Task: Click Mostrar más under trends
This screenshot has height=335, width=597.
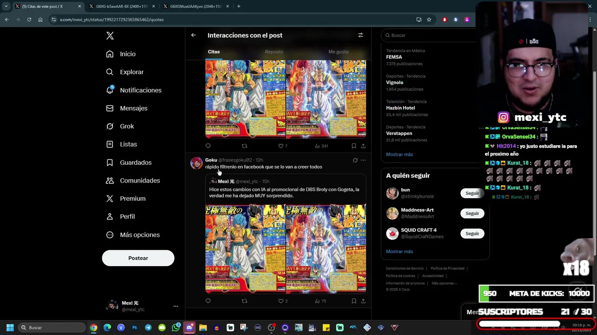Action: pos(399,154)
